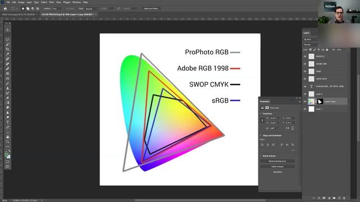The width and height of the screenshot is (360, 202).
Task: Hide the ADOBE 1998 layer
Action: [x=305, y=64]
